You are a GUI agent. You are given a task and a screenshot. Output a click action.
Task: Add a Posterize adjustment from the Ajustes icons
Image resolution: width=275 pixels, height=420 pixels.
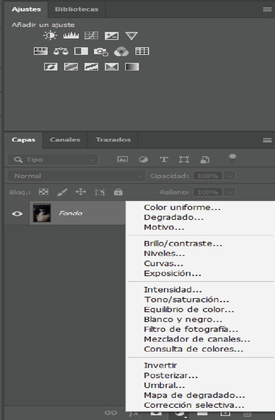point(71,67)
